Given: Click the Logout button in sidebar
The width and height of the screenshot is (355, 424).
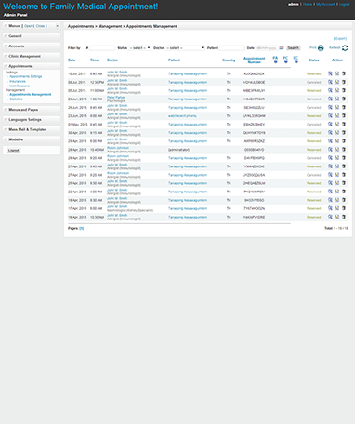Looking at the screenshot, I should [14, 151].
